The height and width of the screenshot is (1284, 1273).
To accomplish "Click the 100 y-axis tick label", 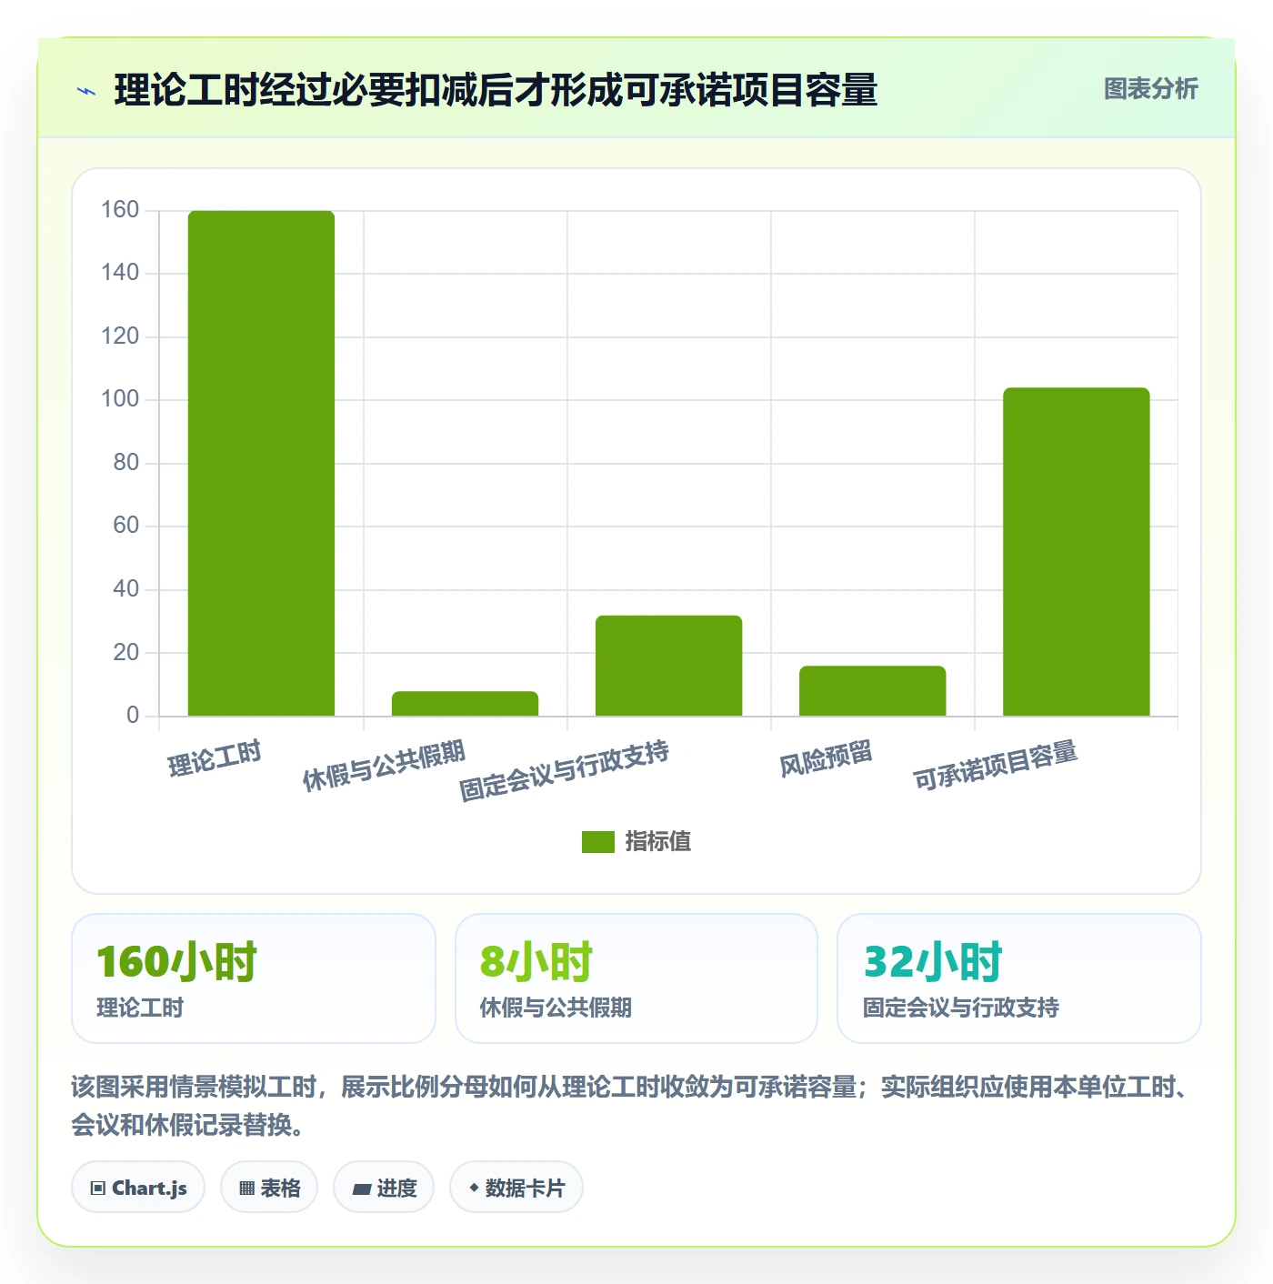I will [x=120, y=399].
